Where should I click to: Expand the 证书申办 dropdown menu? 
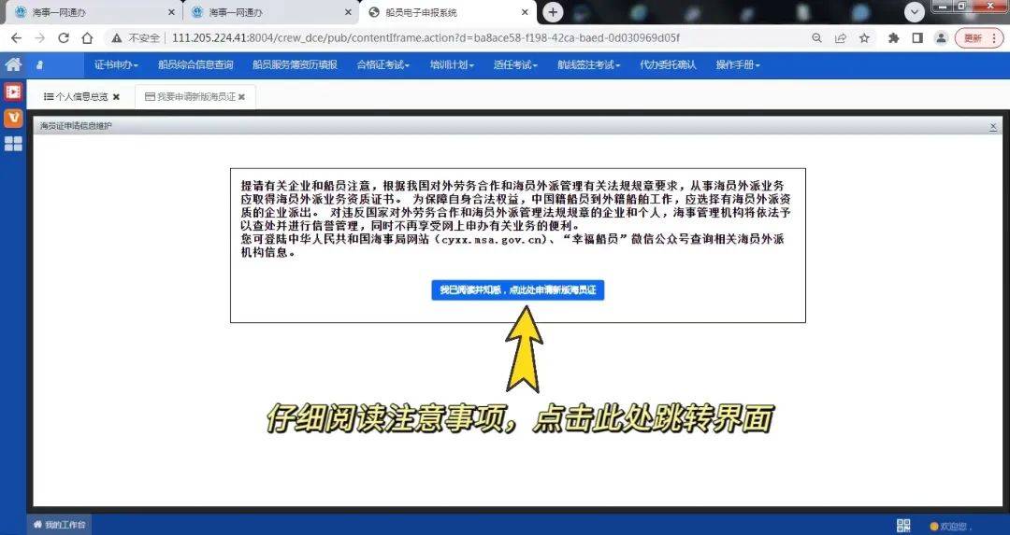(x=116, y=65)
